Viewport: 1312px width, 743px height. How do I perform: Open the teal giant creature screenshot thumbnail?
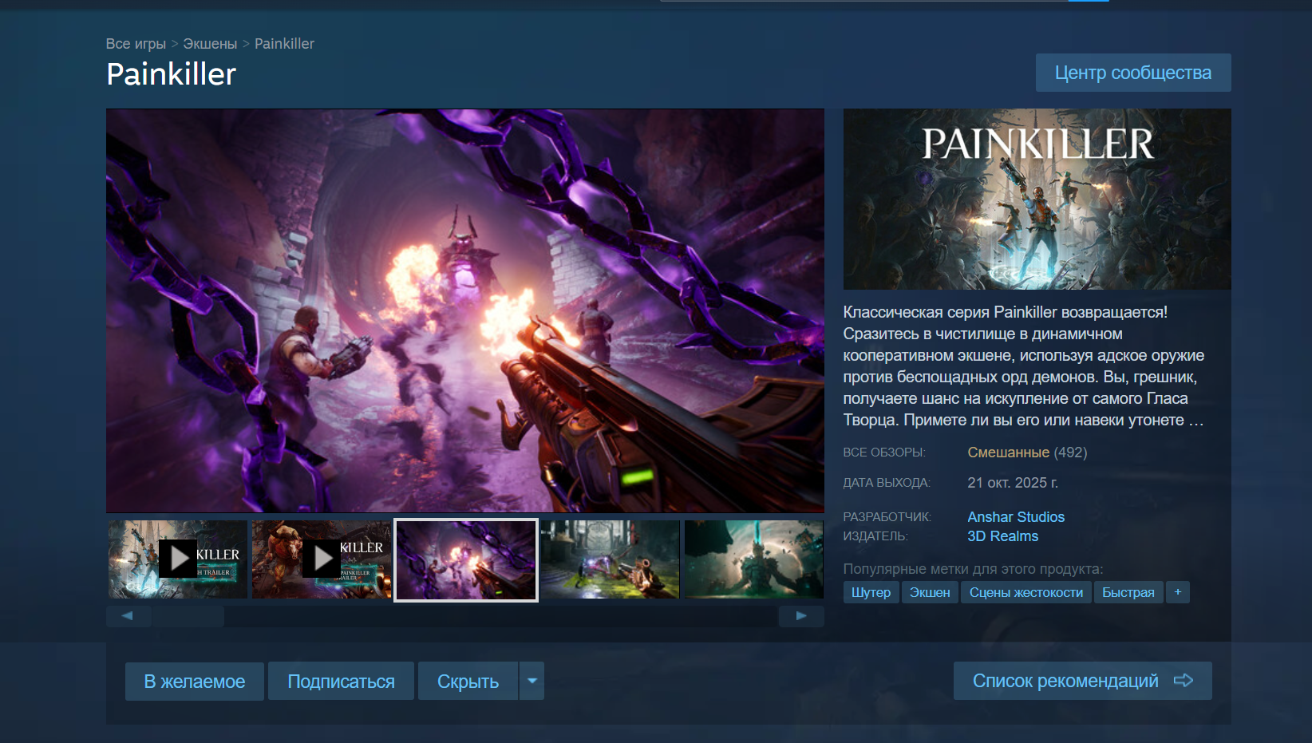tap(753, 559)
